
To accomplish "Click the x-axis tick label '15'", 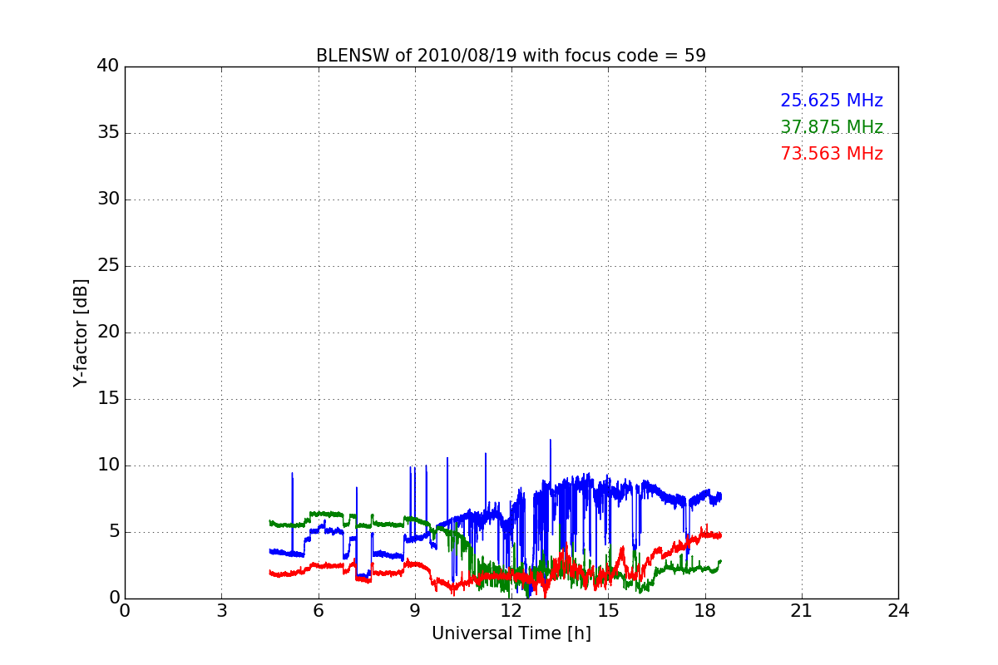I will coord(608,611).
